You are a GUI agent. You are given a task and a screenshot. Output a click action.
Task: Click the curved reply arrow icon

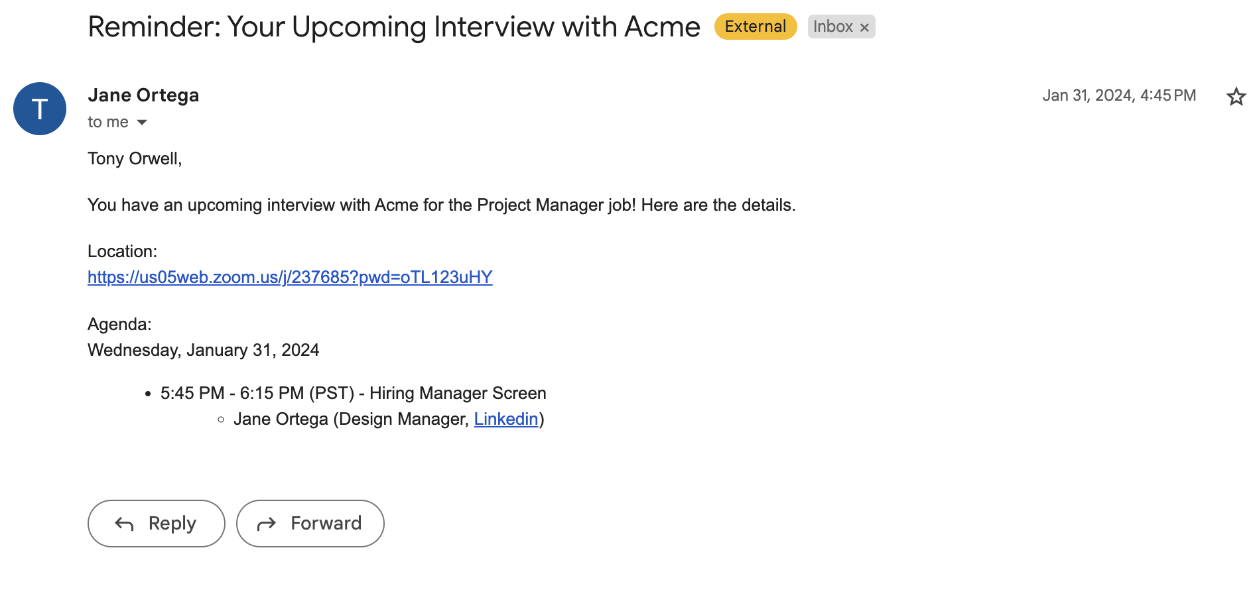(124, 524)
